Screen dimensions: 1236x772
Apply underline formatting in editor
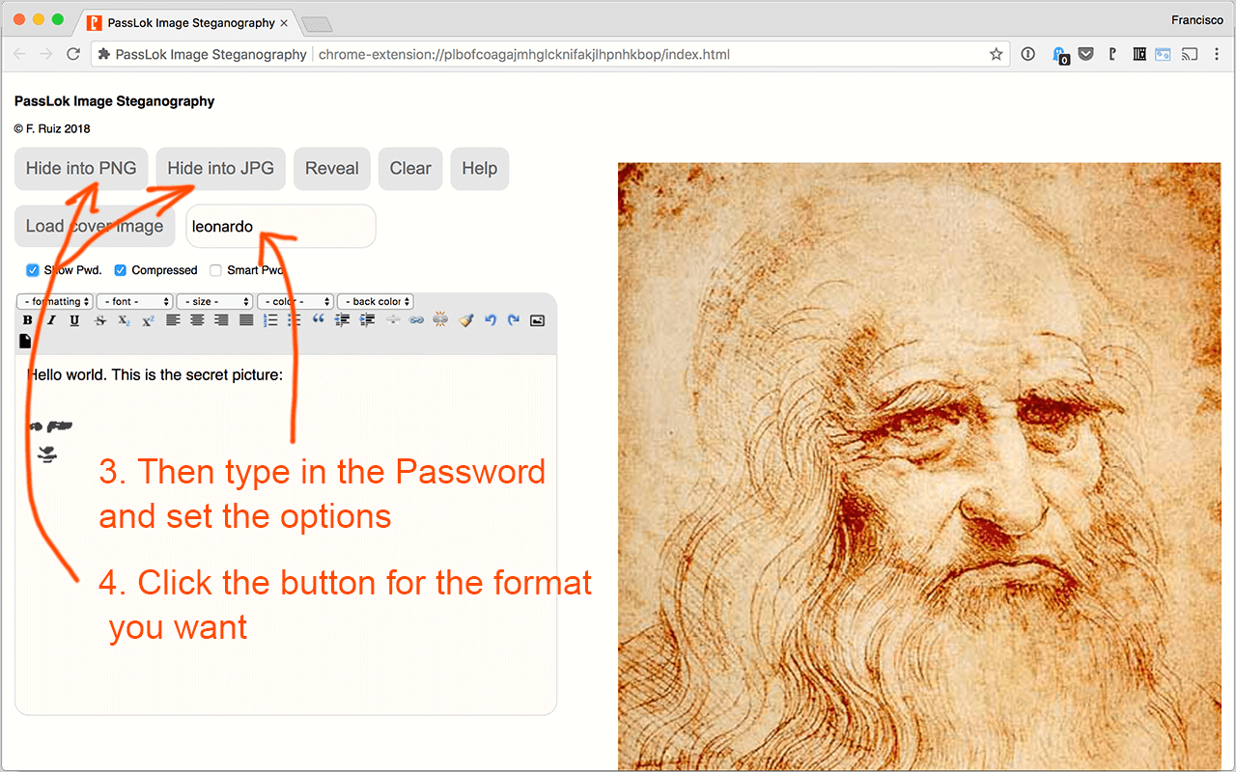pyautogui.click(x=74, y=320)
